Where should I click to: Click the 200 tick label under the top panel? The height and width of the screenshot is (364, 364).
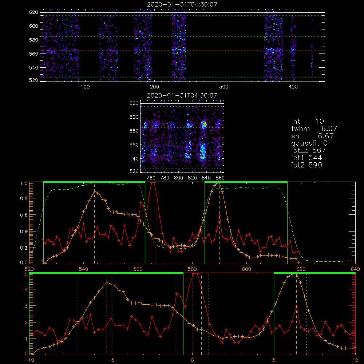pyautogui.click(x=154, y=87)
